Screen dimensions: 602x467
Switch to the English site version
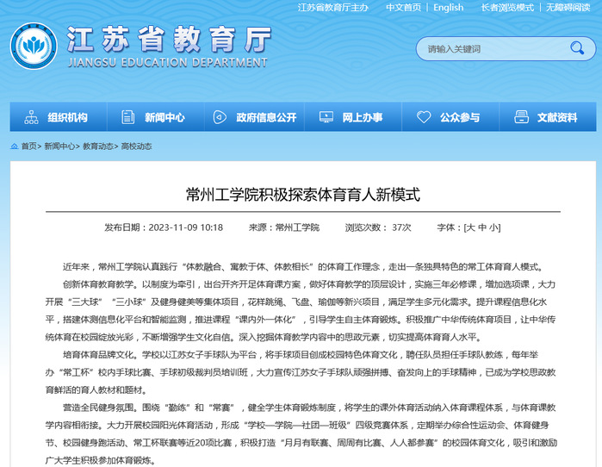(x=448, y=8)
